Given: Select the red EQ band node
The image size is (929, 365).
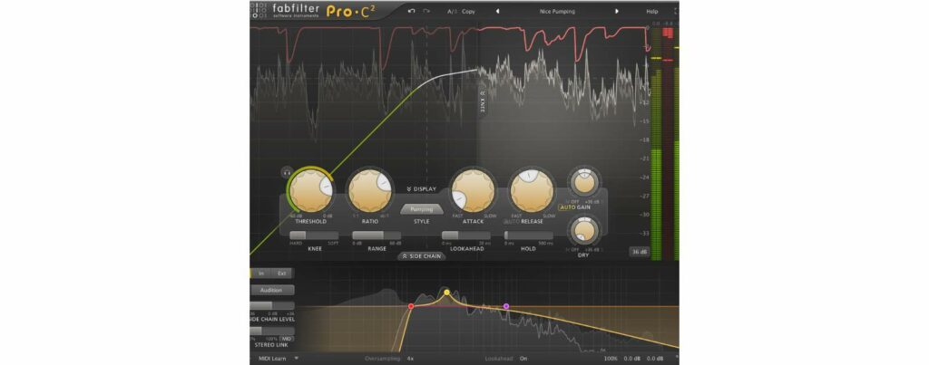Looking at the screenshot, I should point(411,306).
